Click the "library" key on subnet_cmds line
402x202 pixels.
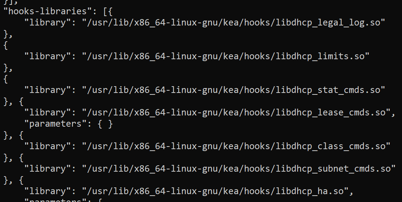47,169
